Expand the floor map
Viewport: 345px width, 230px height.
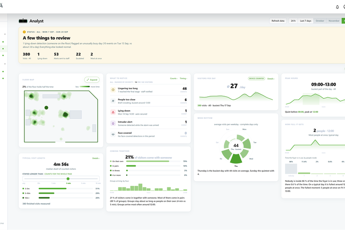92,80
